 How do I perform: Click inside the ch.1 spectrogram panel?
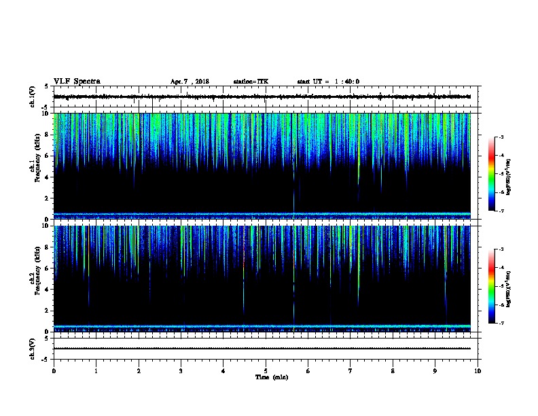pos(262,166)
